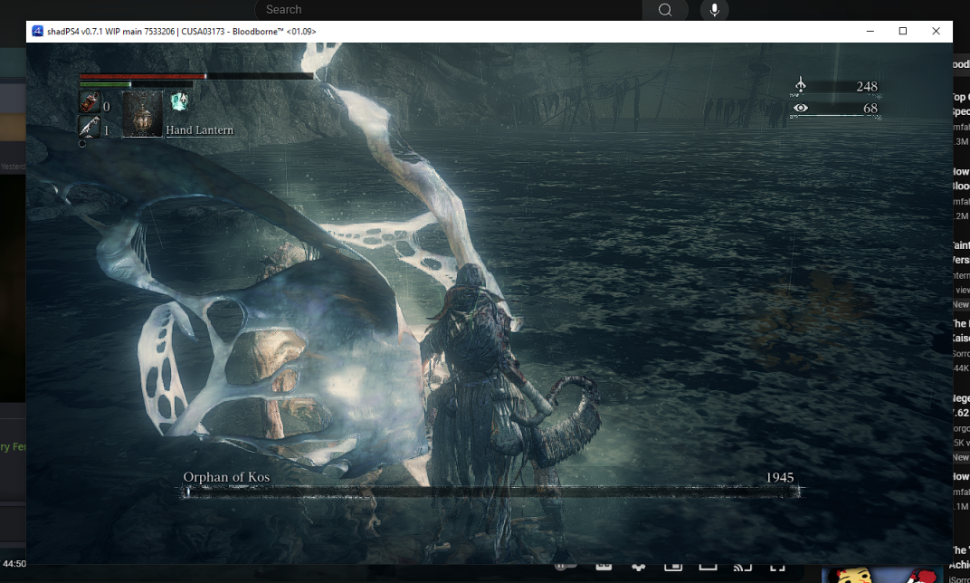The height and width of the screenshot is (583, 970).
Task: Click the green stamina bar
Action: pyautogui.click(x=136, y=83)
